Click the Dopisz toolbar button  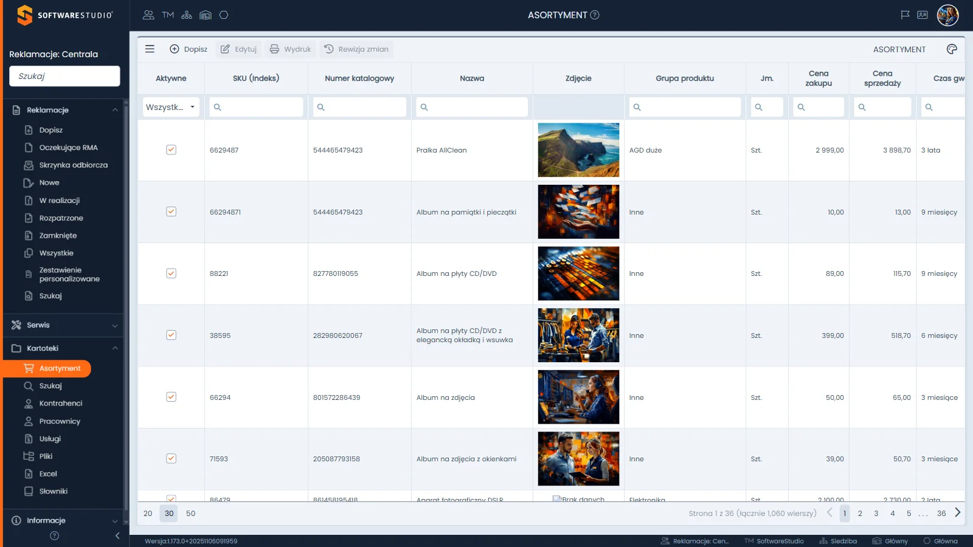189,49
